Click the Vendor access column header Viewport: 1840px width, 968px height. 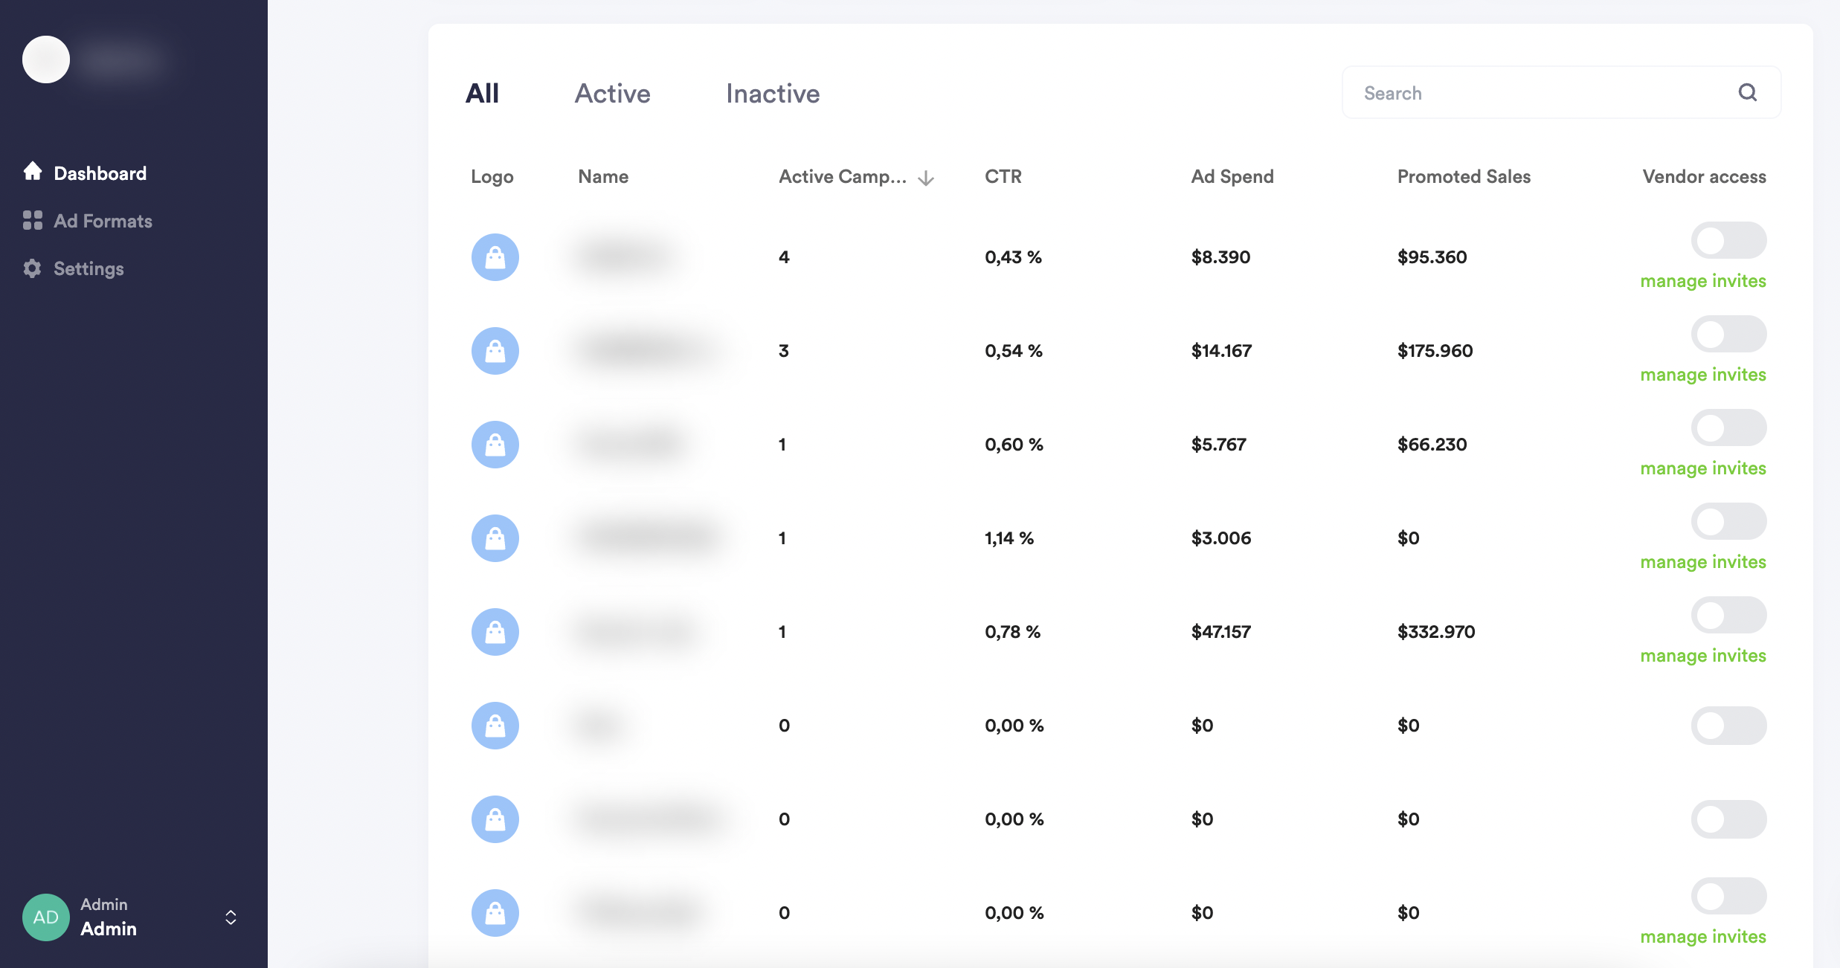pyautogui.click(x=1704, y=177)
